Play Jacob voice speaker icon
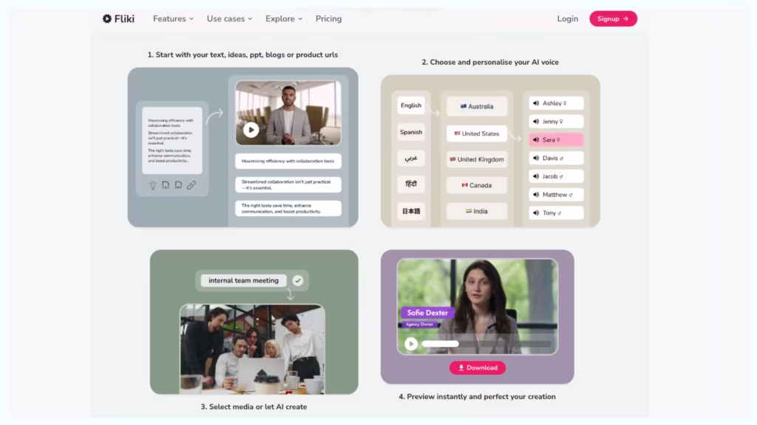This screenshot has height=425, width=757. click(x=536, y=176)
